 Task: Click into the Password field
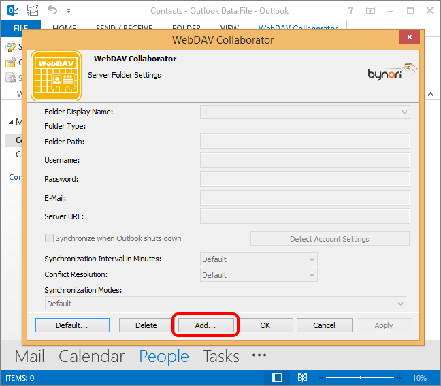tap(305, 179)
